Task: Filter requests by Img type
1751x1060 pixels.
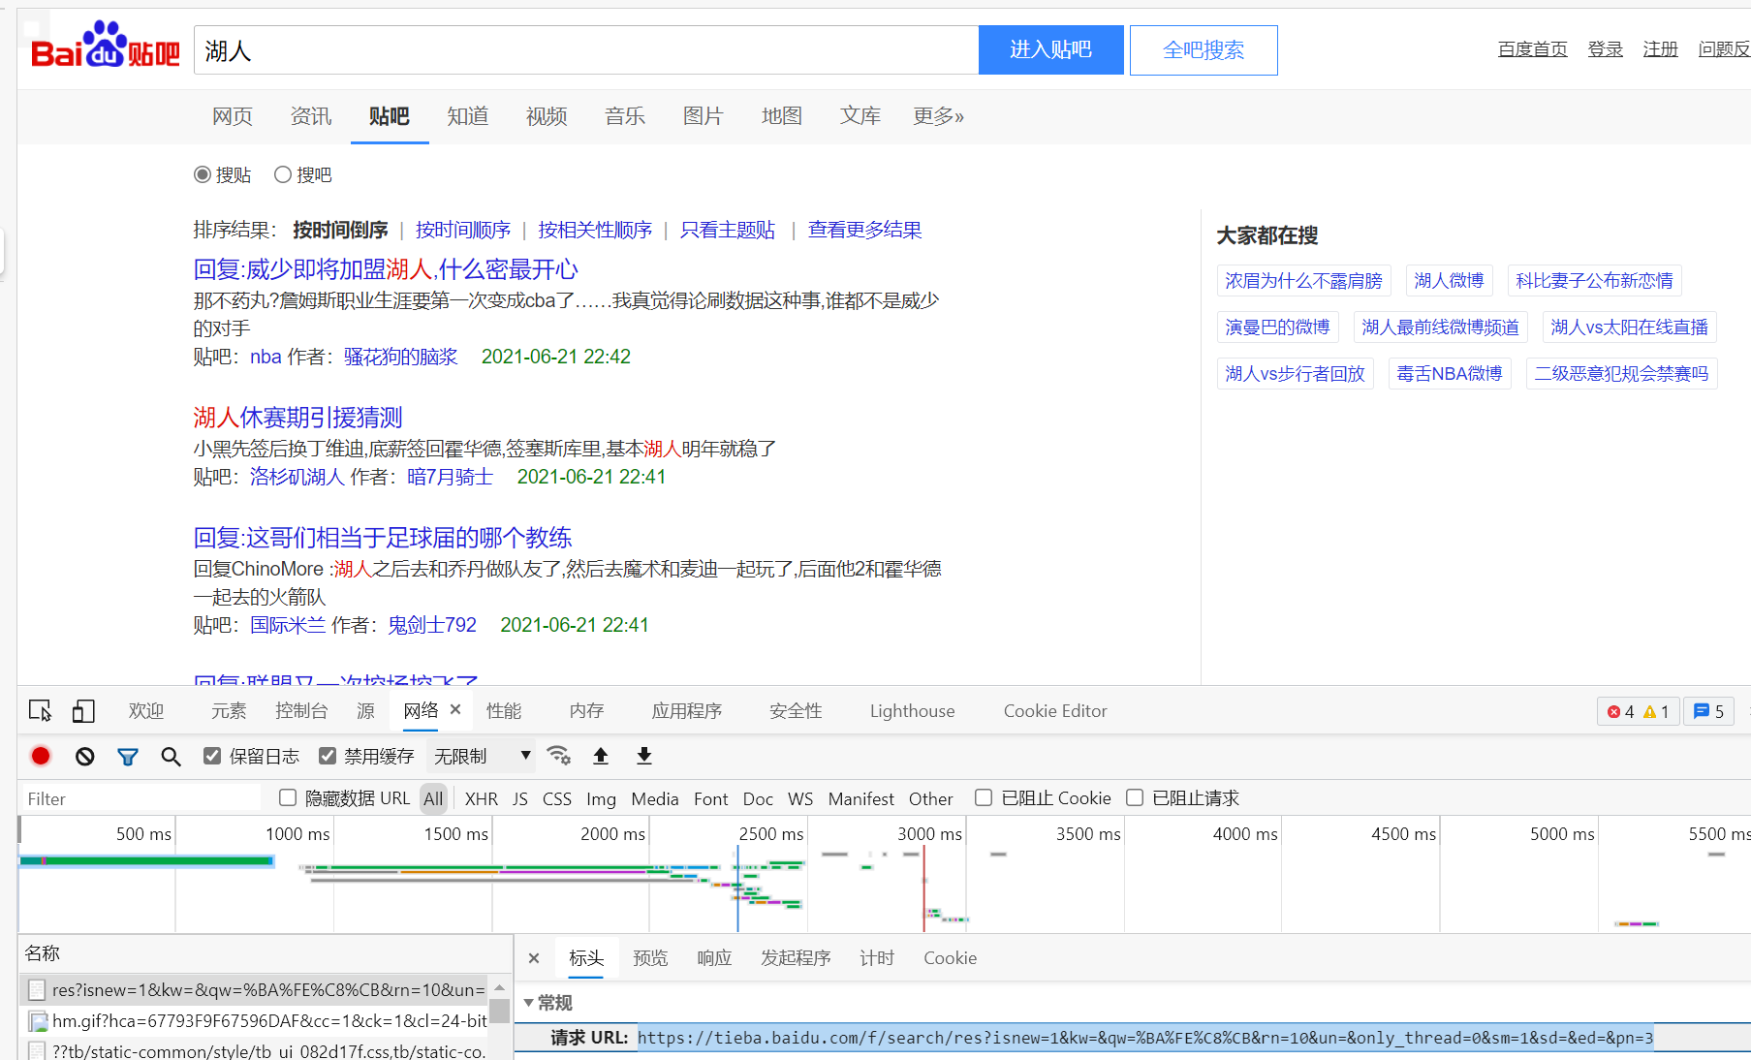Action: point(601,798)
